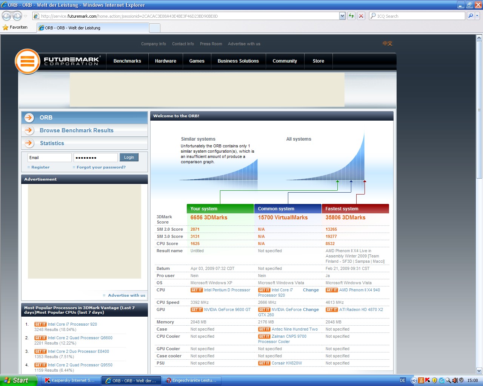Open Intel Core 2 Duo Processor E8400 link

tap(78, 352)
